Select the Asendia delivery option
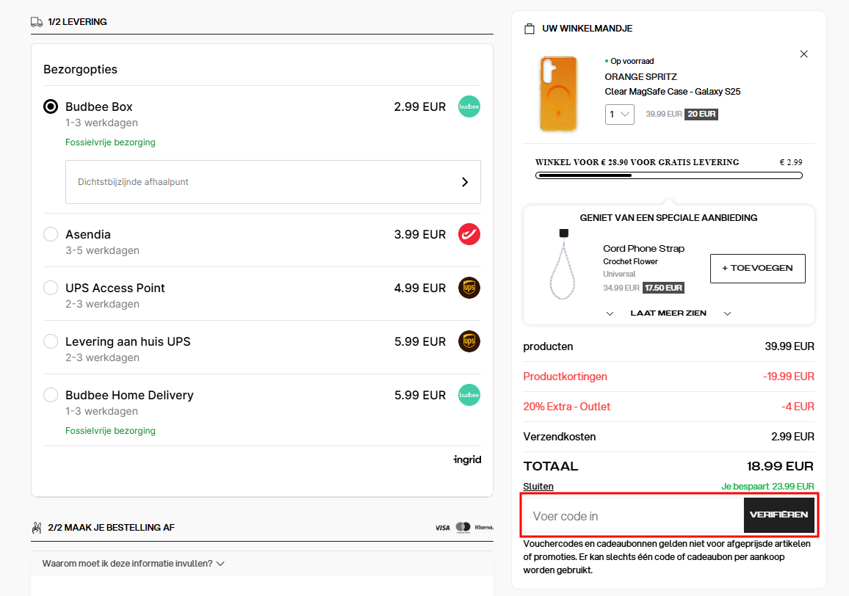The image size is (849, 596). [x=51, y=234]
